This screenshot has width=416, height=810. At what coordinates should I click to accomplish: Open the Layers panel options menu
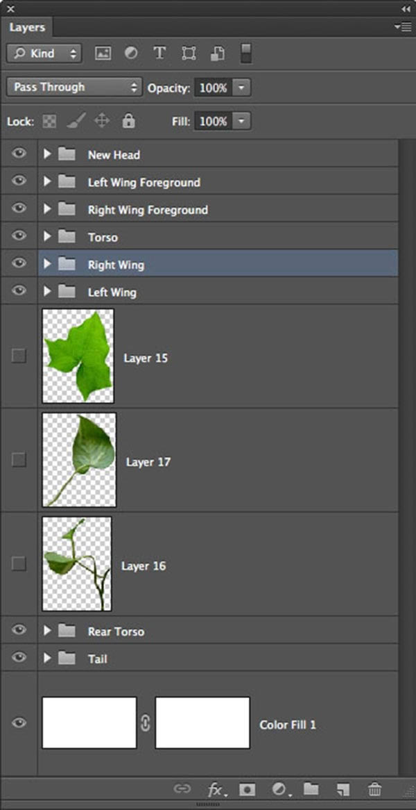402,26
